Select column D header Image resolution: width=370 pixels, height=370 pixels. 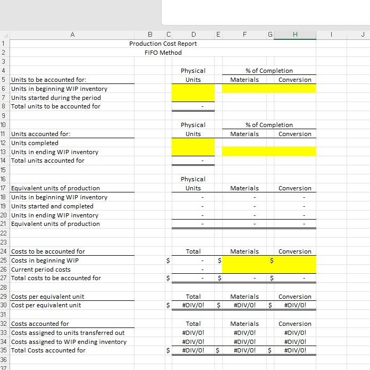pyautogui.click(x=194, y=35)
